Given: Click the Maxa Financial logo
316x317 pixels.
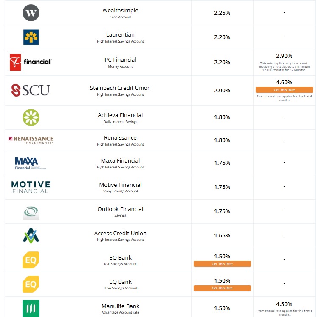Looking at the screenshot, I should [x=28, y=163].
